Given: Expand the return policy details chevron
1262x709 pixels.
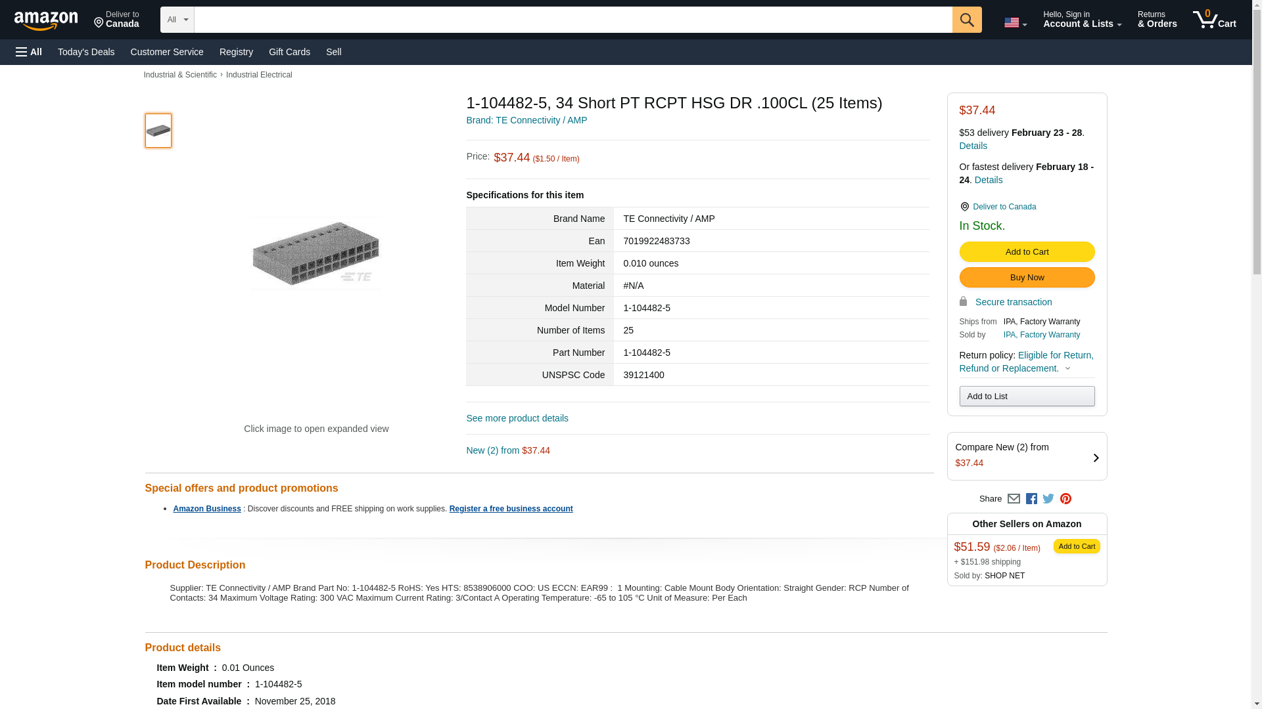Looking at the screenshot, I should pos(1067,368).
